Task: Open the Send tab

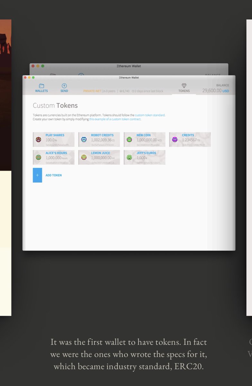Action: click(64, 88)
